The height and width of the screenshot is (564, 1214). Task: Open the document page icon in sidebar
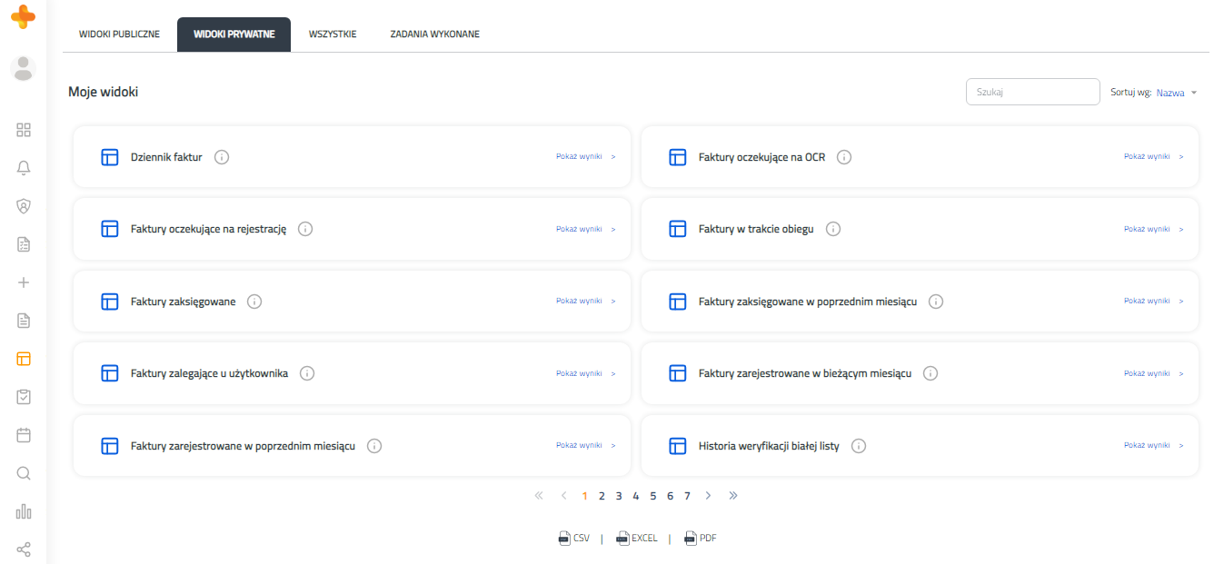click(x=24, y=321)
